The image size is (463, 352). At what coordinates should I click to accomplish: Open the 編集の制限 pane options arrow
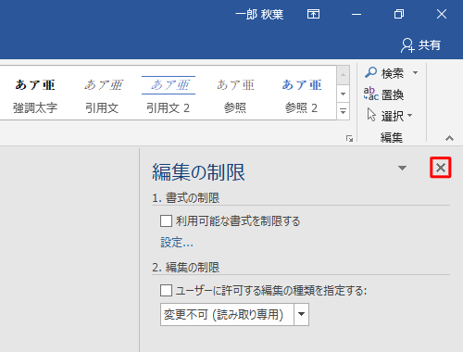tap(402, 168)
